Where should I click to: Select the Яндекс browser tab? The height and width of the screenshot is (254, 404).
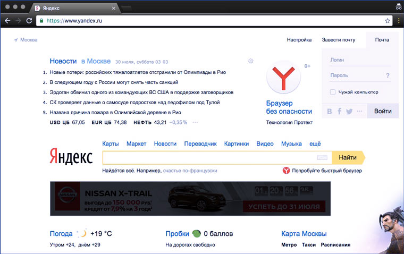click(x=75, y=9)
